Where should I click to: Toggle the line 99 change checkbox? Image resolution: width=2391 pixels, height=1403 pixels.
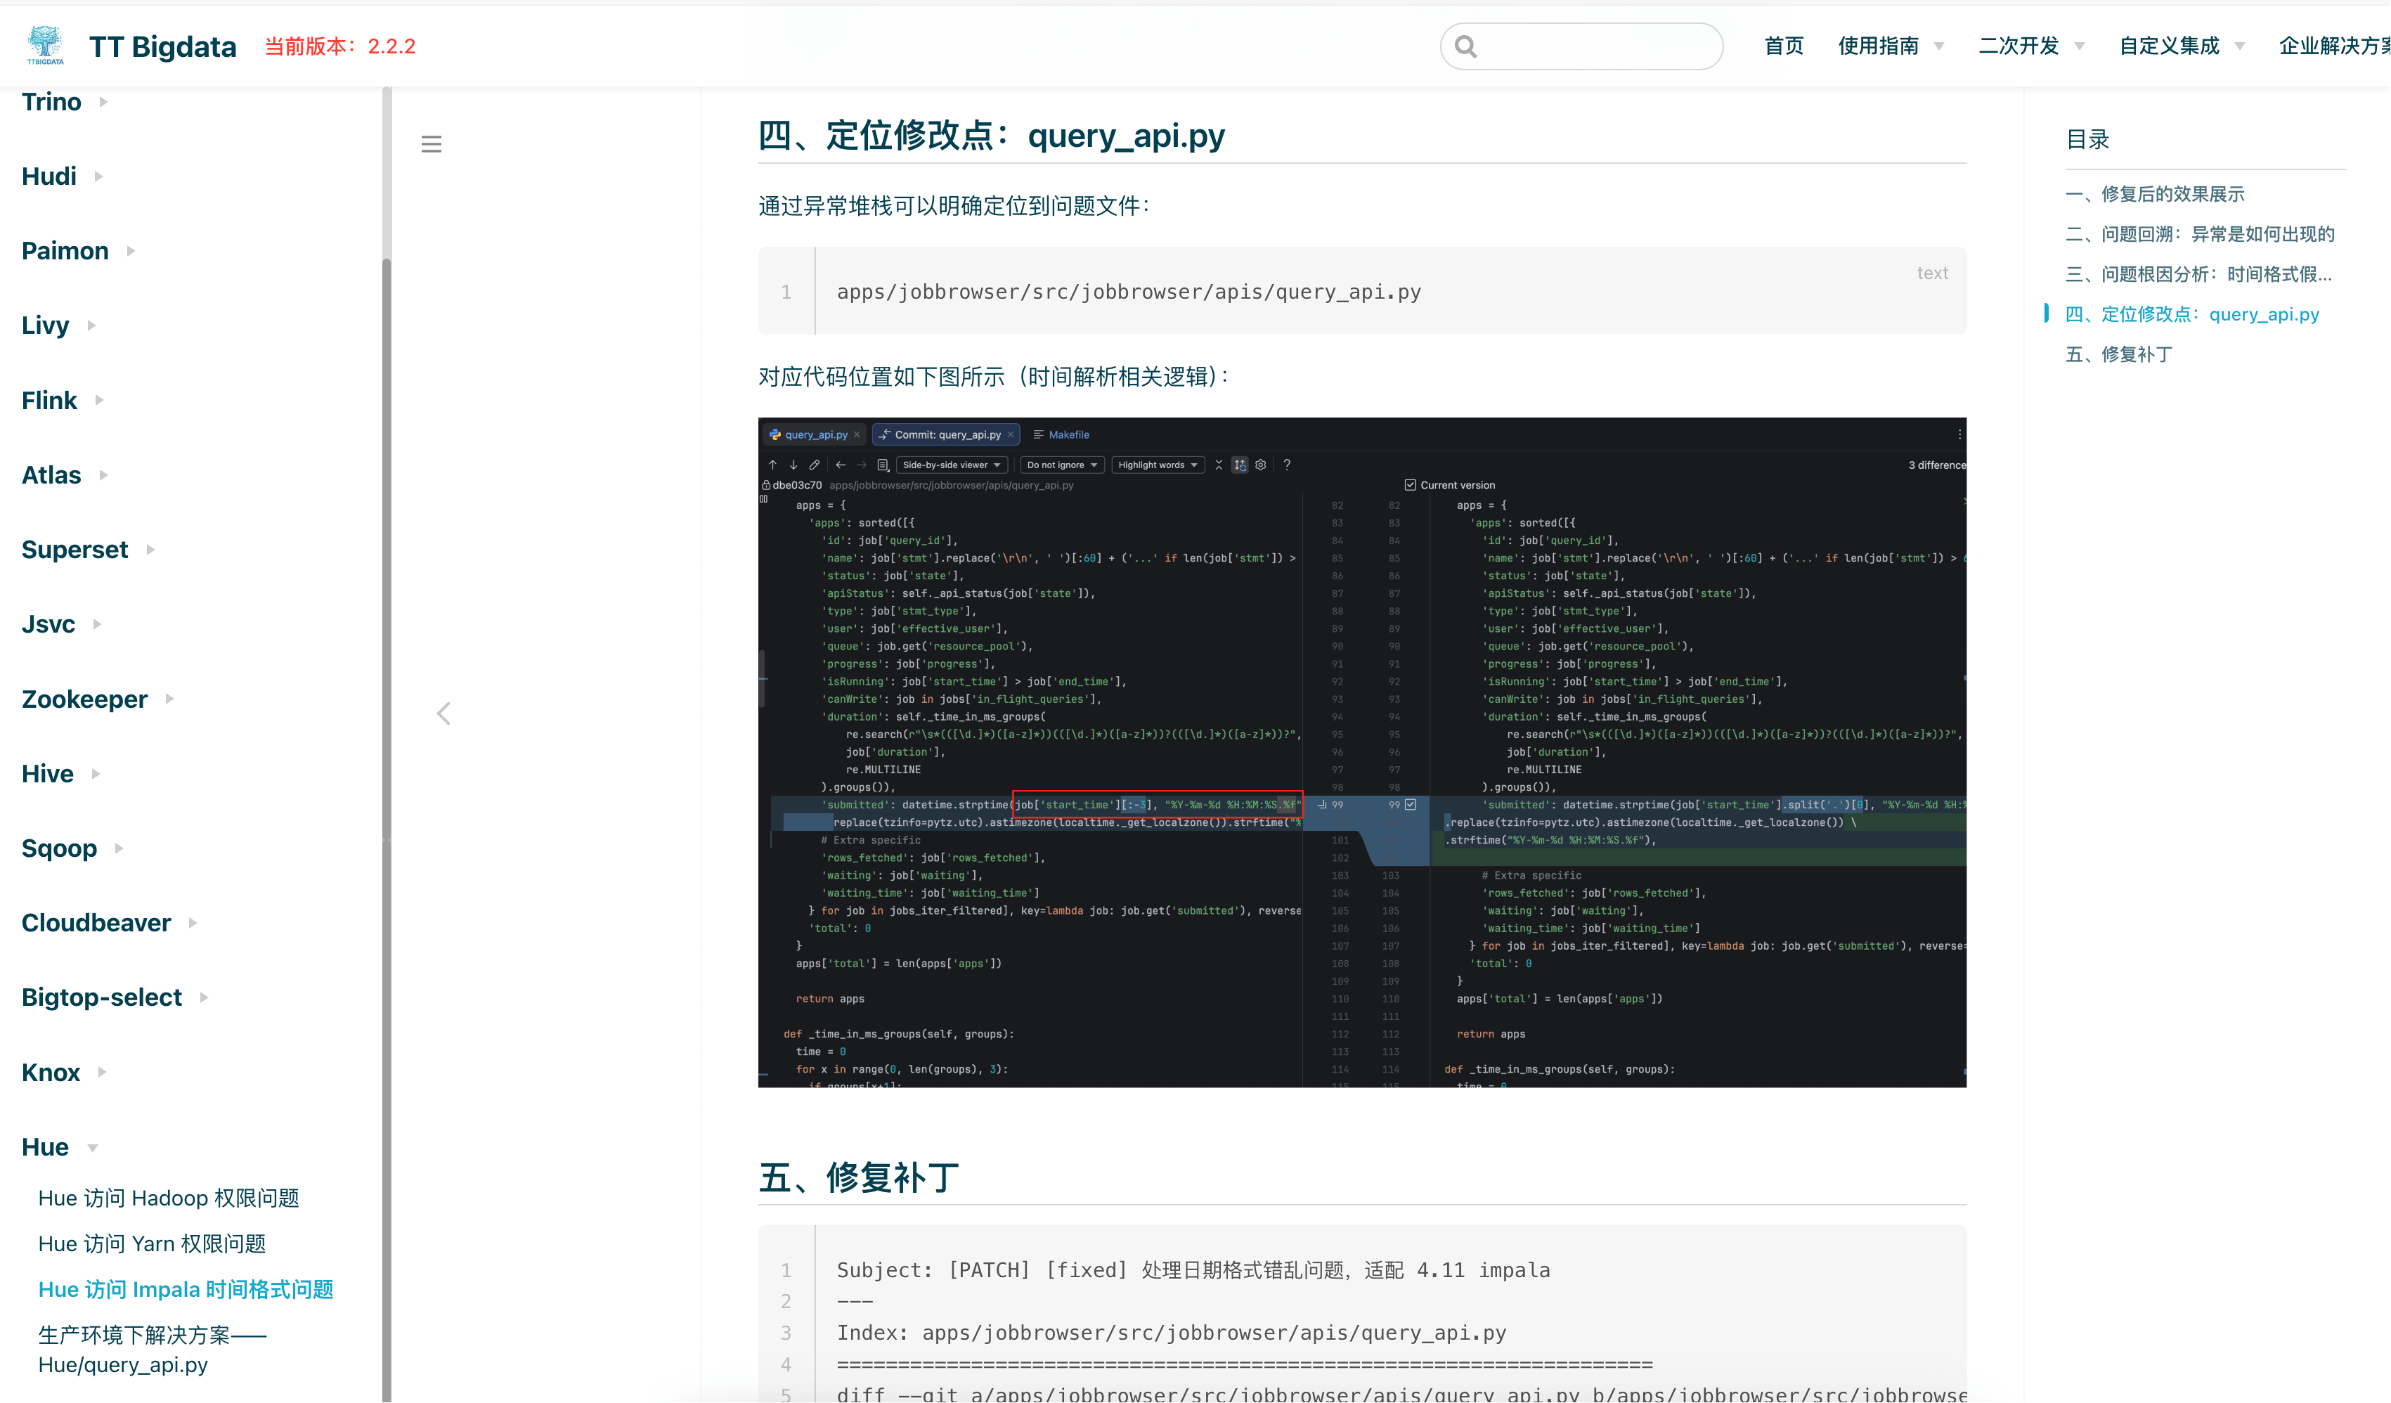coord(1411,804)
